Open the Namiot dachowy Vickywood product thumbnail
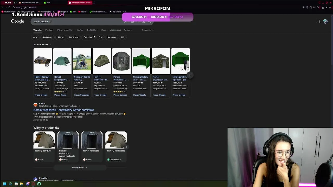Viewport: 333px width, 187px height. (x=43, y=61)
